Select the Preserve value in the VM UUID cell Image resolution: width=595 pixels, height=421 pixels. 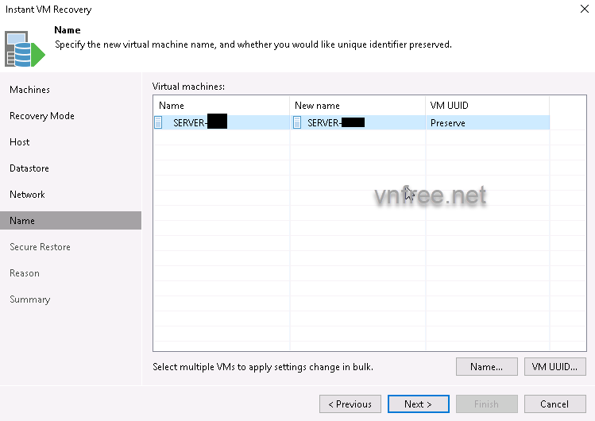click(448, 123)
